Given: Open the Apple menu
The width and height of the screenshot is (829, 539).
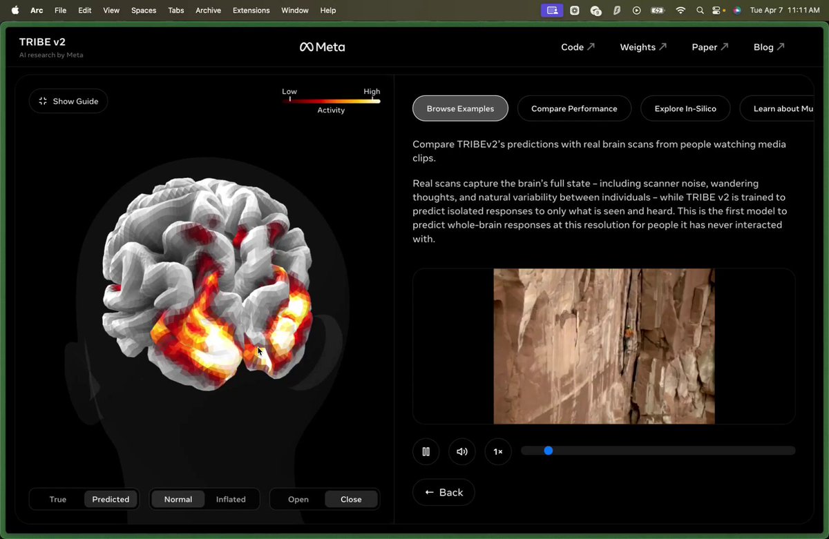Looking at the screenshot, I should coord(15,10).
